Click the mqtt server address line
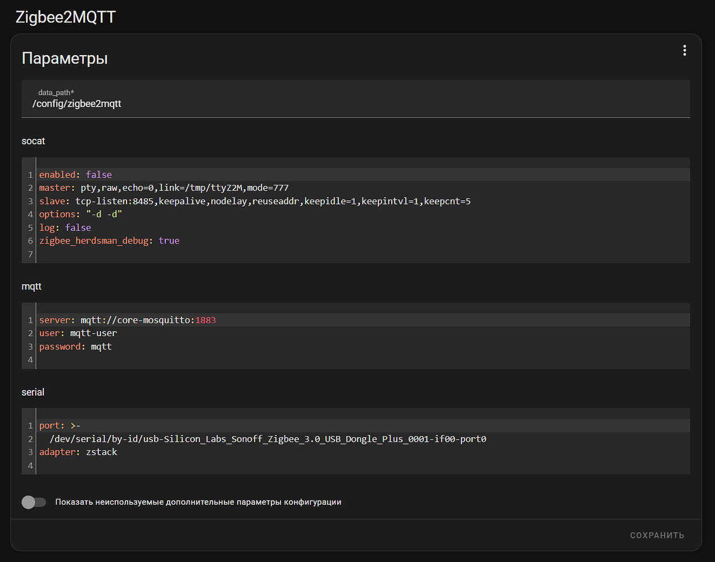 tap(128, 320)
